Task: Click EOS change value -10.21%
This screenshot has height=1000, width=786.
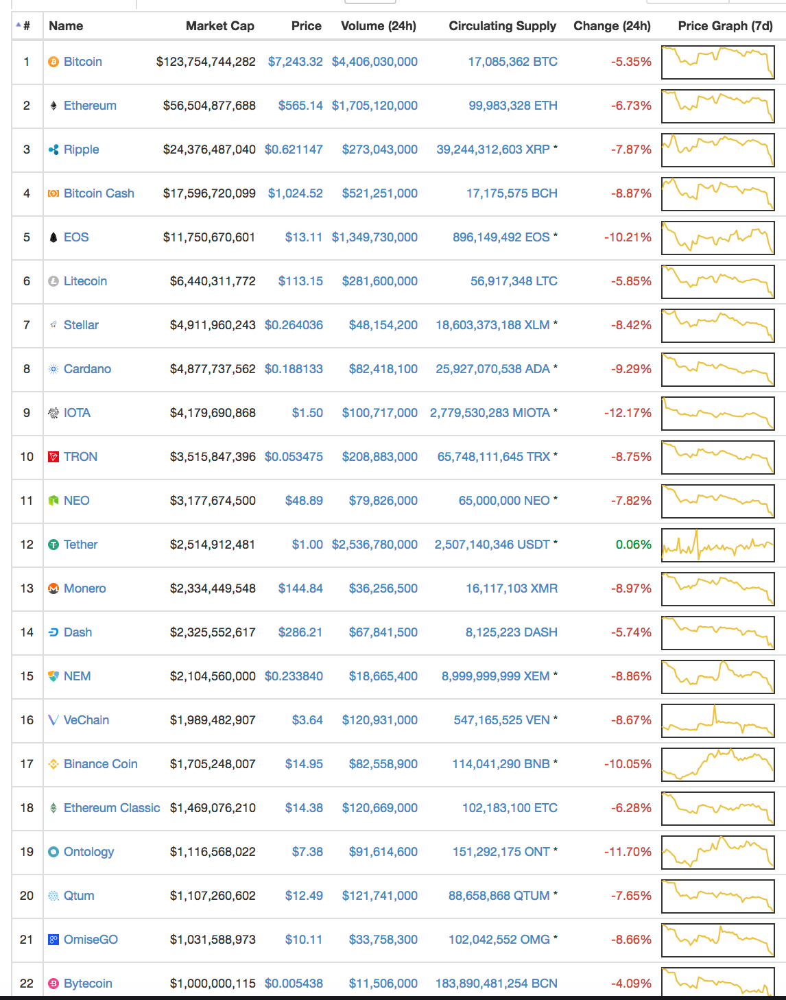Action: tap(628, 237)
